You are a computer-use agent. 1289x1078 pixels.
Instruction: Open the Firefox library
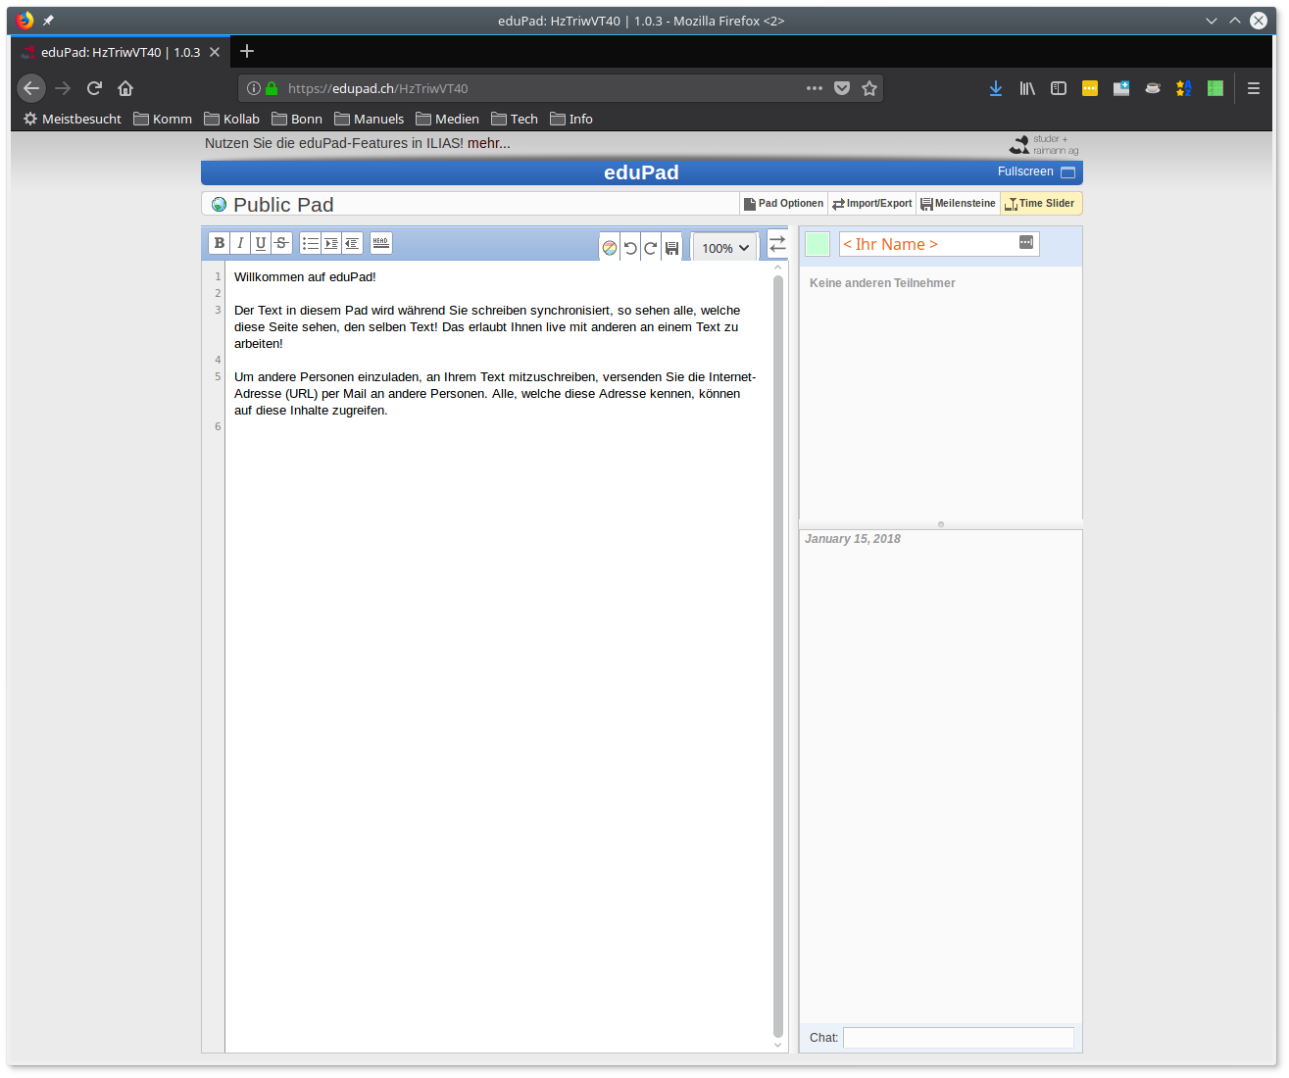coord(1027,88)
